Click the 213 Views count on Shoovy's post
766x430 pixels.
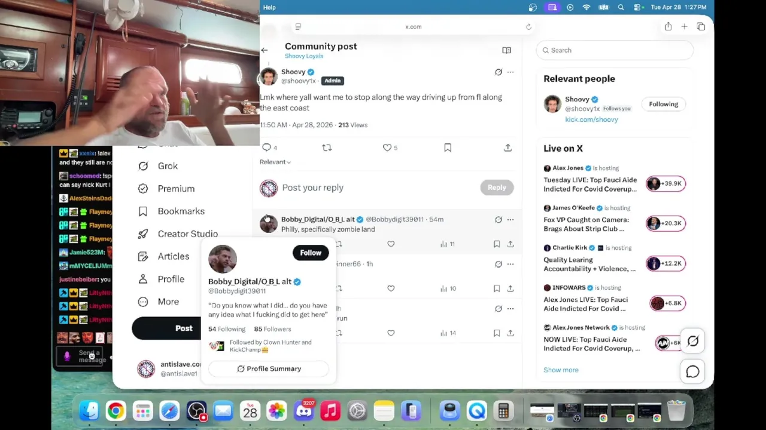click(352, 125)
